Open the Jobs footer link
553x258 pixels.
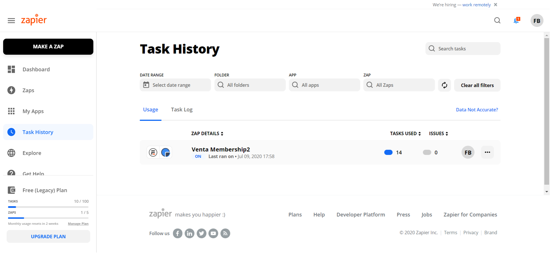pyautogui.click(x=426, y=214)
